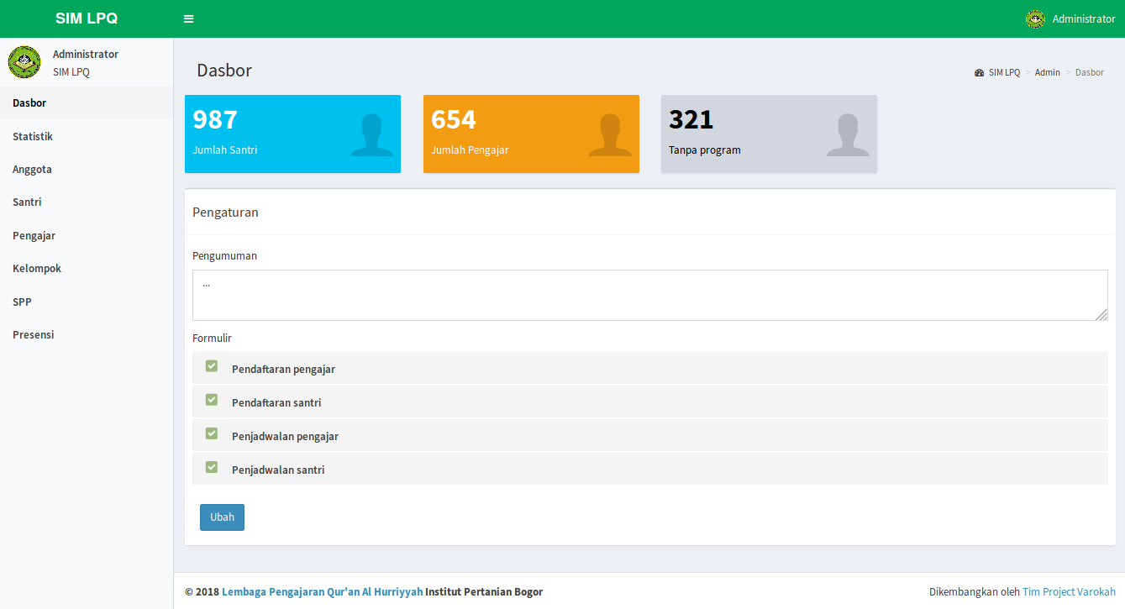The height and width of the screenshot is (609, 1125).
Task: Toggle the hamburger sidebar menu icon
Action: 189,18
